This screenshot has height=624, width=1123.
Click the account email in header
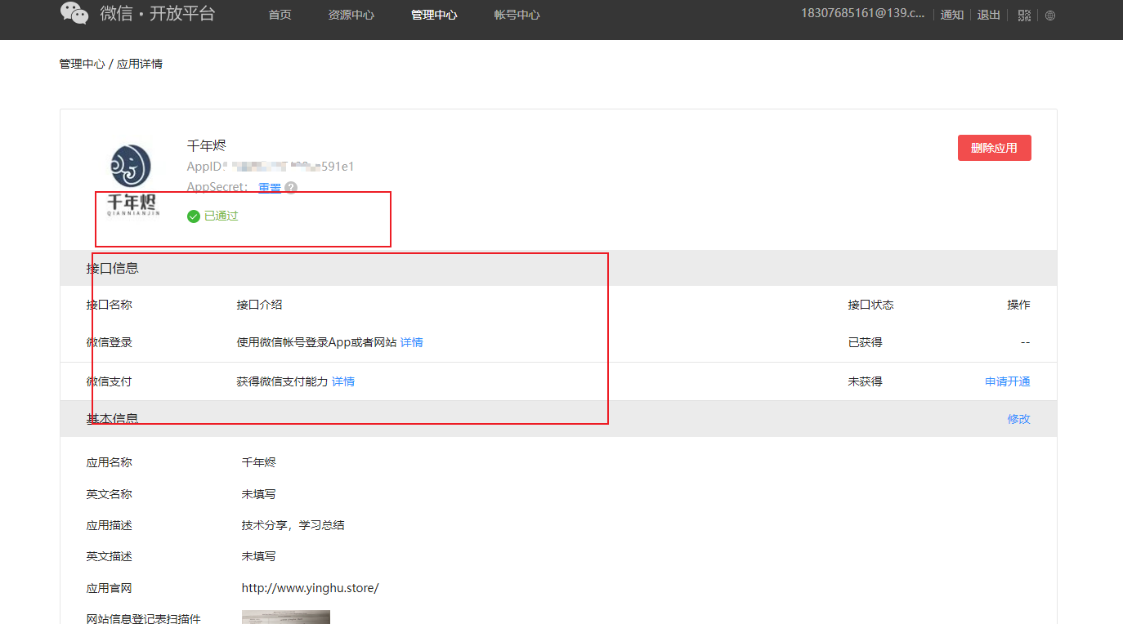(x=863, y=14)
